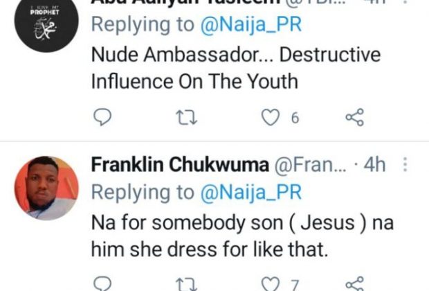
Task: Like the Destructive Influence tweet
Action: (x=270, y=118)
